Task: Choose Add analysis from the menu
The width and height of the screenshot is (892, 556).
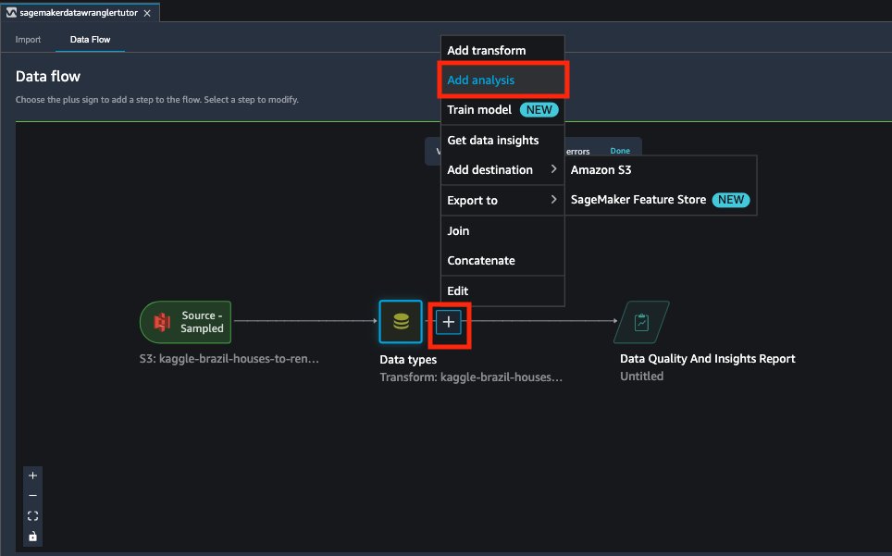Action: [481, 80]
